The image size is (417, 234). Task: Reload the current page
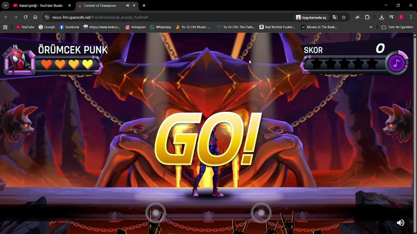pos(25,17)
